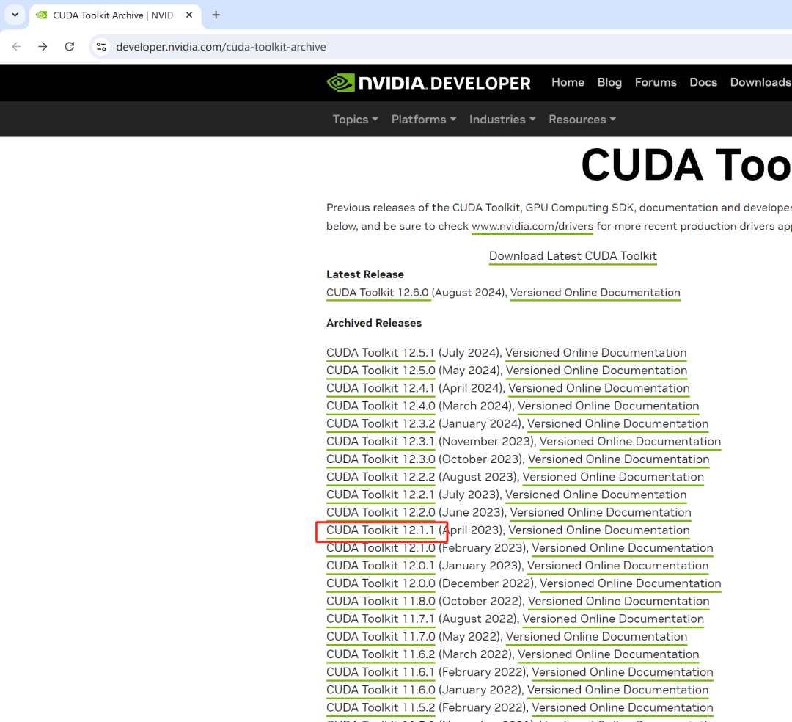Viewport: 792px width, 722px height.
Task: Open documentation link for 12.5.1 (July 2024)
Action: 596,353
